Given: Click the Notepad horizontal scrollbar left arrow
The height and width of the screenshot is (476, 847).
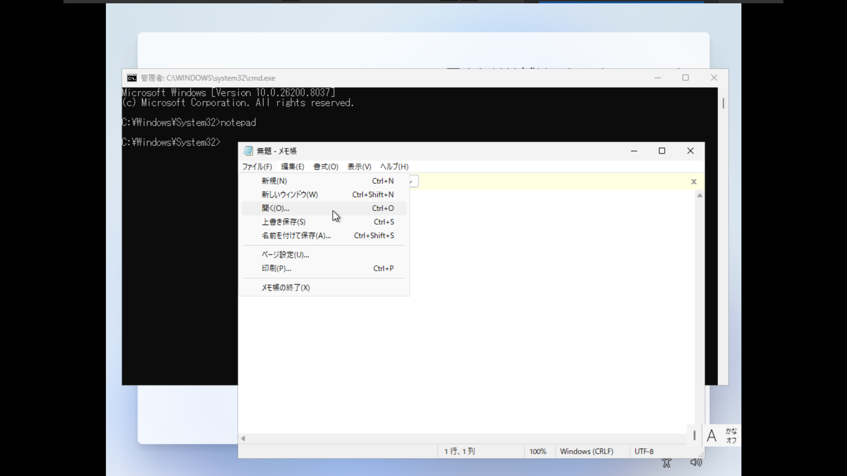Looking at the screenshot, I should coord(243,438).
